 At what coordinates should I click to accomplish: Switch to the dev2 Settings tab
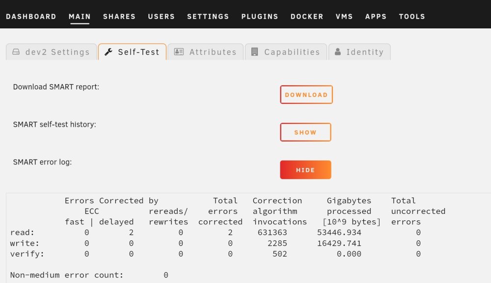coord(52,52)
